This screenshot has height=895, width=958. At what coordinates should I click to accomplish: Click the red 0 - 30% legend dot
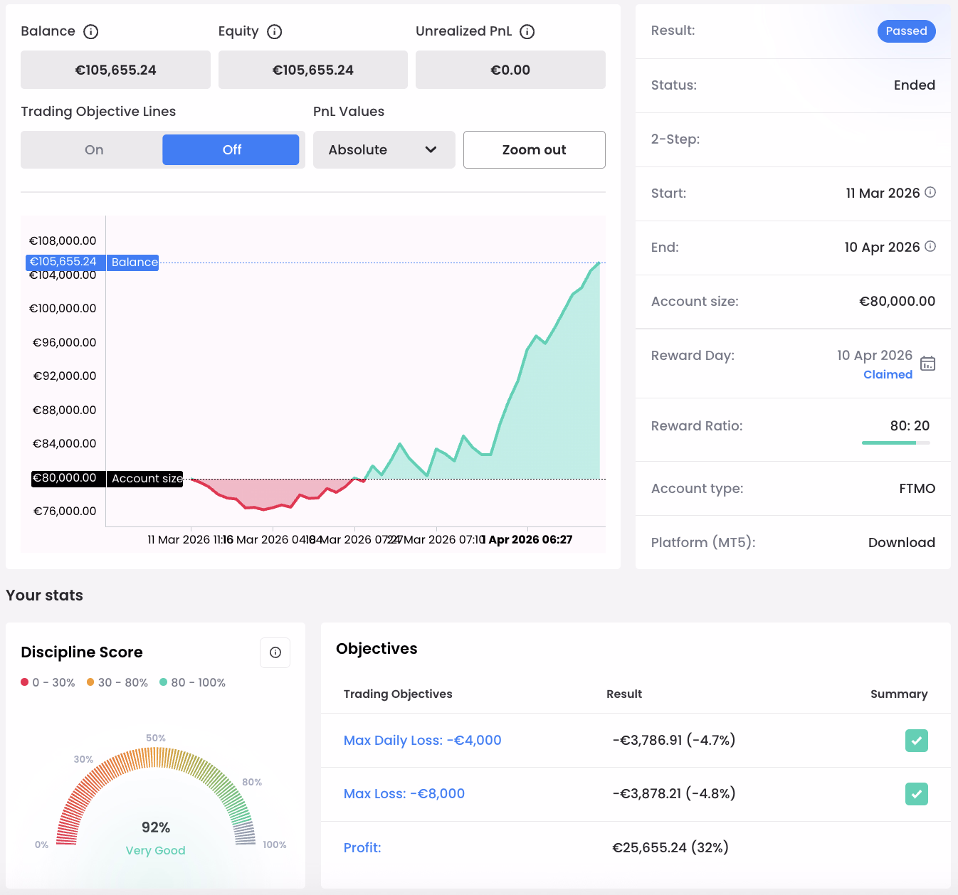25,682
